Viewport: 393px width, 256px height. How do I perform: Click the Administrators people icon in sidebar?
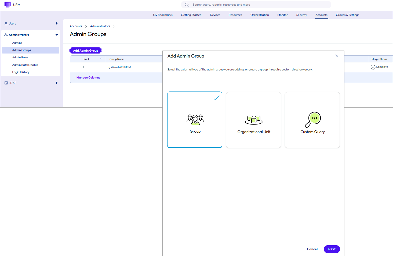6,35
